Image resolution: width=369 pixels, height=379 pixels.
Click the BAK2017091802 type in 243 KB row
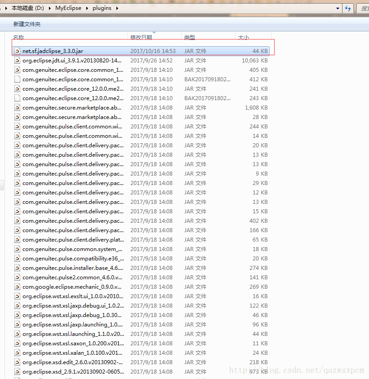207,98
